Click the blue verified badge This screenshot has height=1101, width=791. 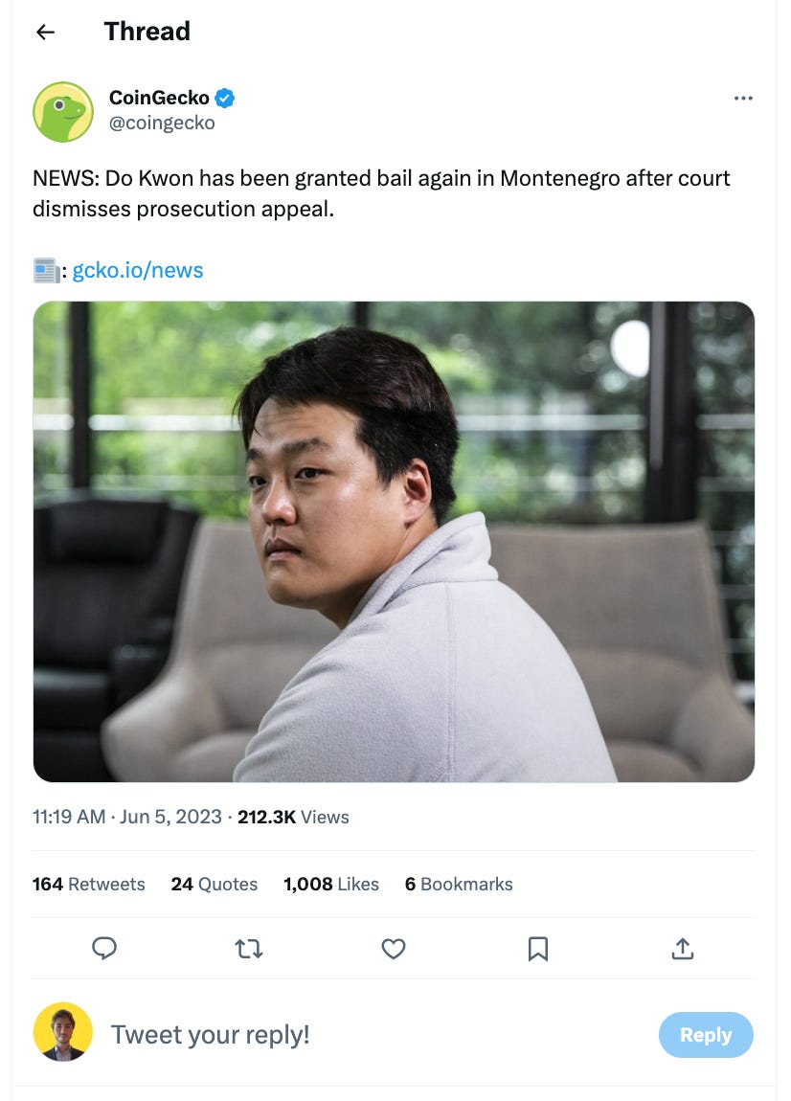point(225,98)
